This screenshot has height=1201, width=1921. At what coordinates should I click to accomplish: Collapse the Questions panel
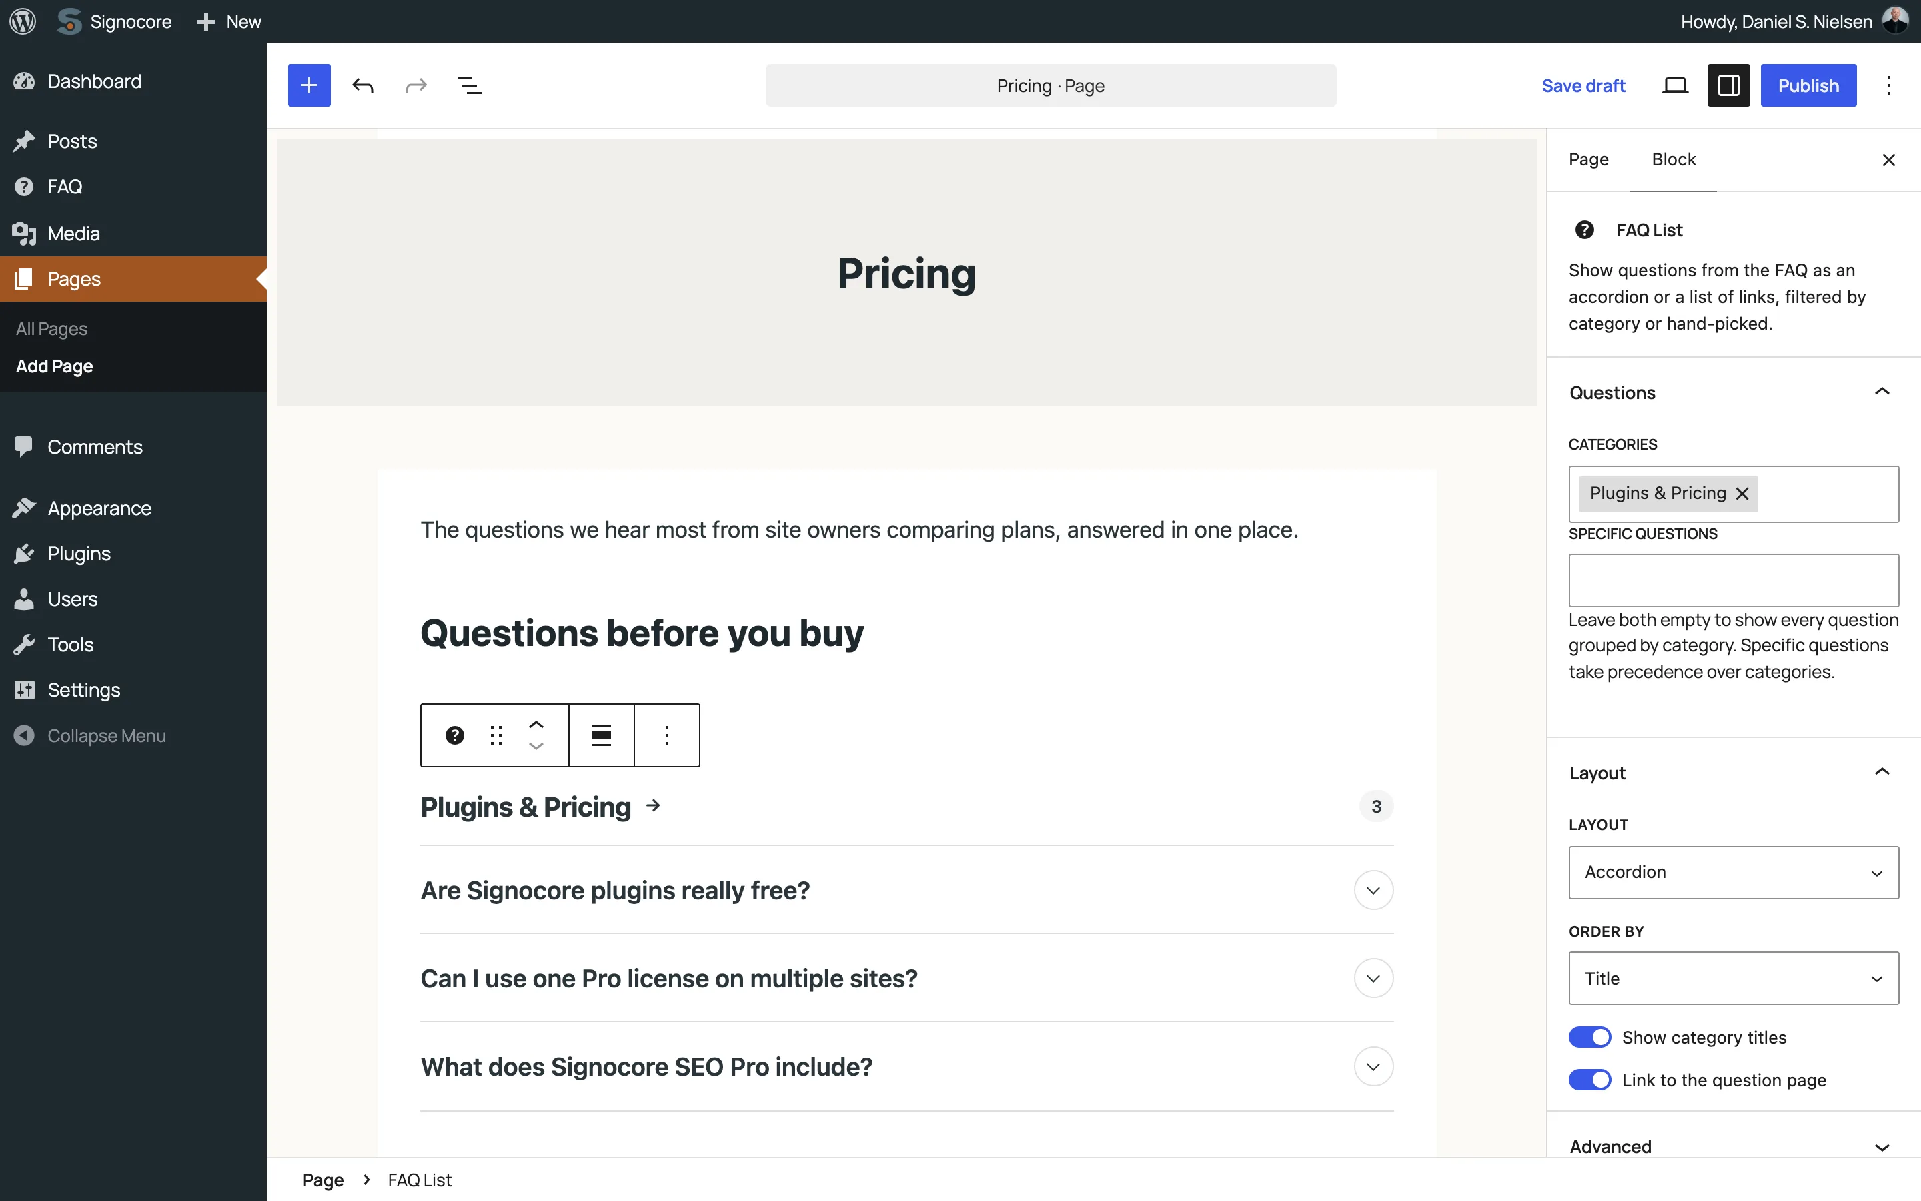click(x=1733, y=392)
